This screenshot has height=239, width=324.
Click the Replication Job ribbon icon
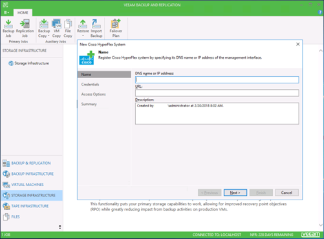pyautogui.click(x=25, y=28)
